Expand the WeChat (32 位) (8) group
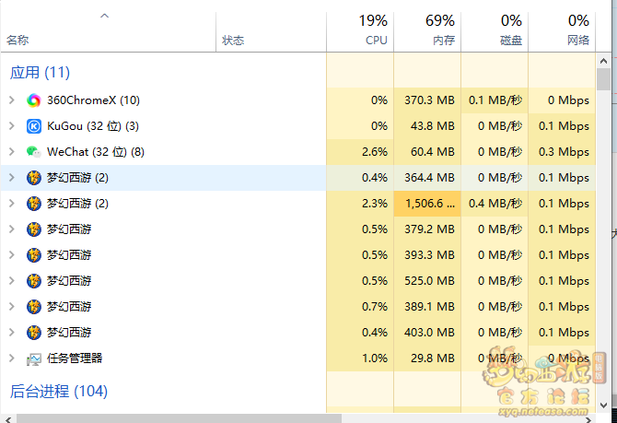Image resolution: width=617 pixels, height=423 pixels. [x=12, y=152]
